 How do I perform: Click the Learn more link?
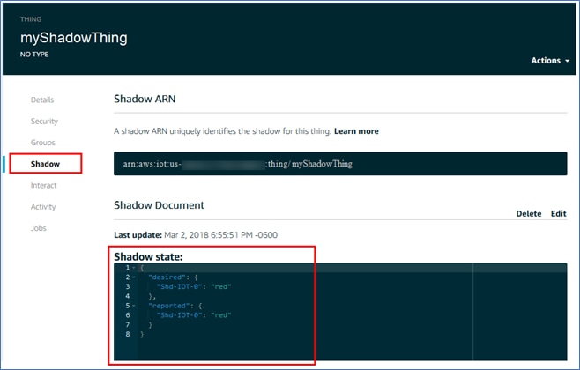pyautogui.click(x=356, y=131)
